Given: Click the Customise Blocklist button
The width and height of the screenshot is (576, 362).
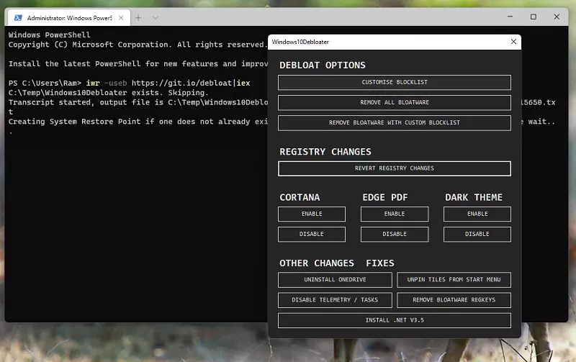Looking at the screenshot, I should click(x=394, y=83).
